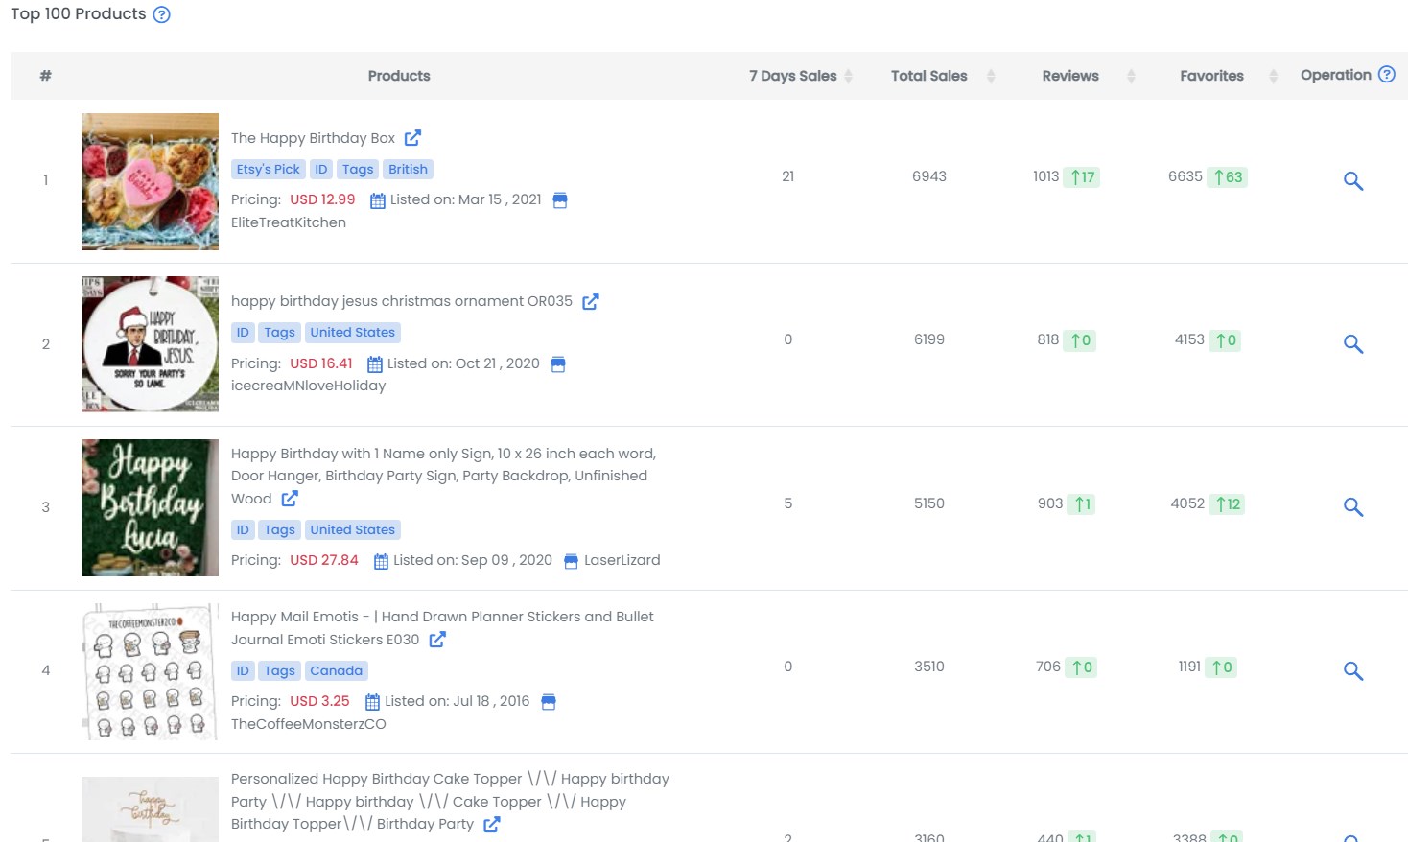Screen dimensions: 1408x842
Task: Click the Tags badge for jesus christmas ornament
Action: (x=279, y=332)
